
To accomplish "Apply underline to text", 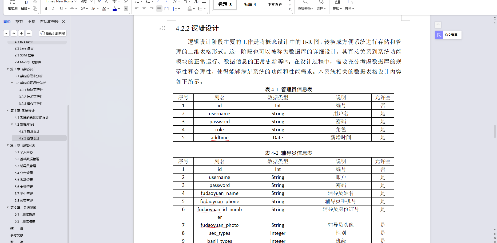I will point(61,9).
